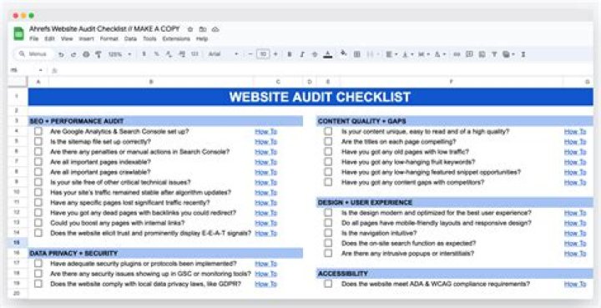
Task: Open text rotation dropdown
Action: tap(440, 54)
